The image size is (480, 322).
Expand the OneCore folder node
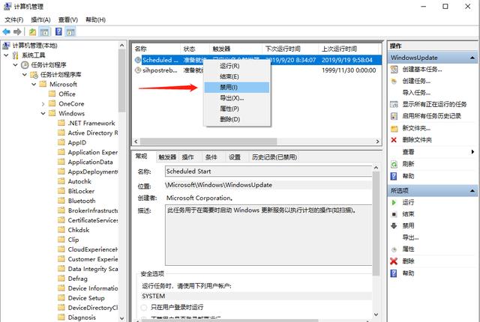43,104
